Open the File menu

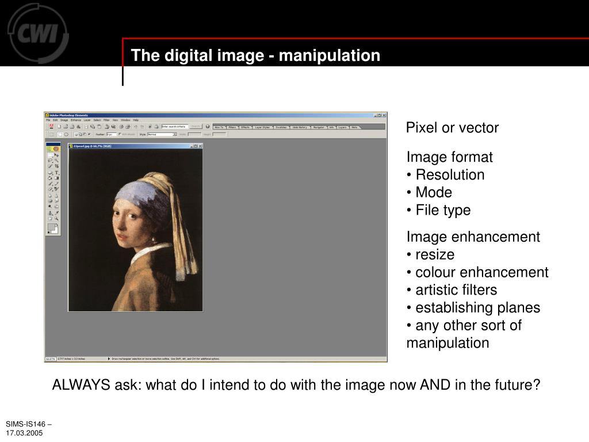(48, 120)
